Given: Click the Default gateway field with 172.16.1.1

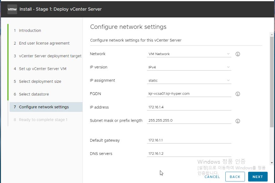Looking at the screenshot, I should [x=189, y=140].
